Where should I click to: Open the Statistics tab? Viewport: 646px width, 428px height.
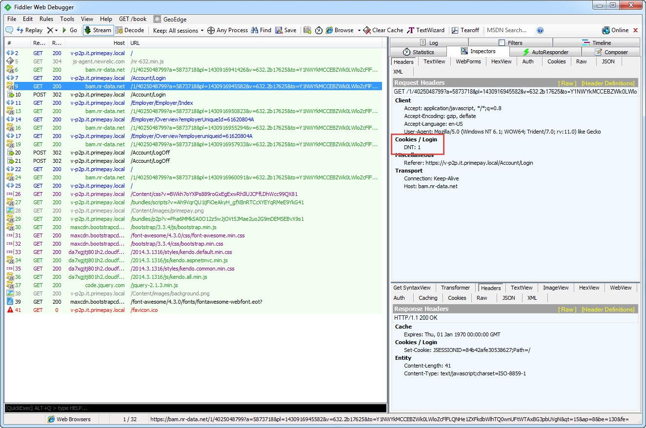[x=419, y=52]
